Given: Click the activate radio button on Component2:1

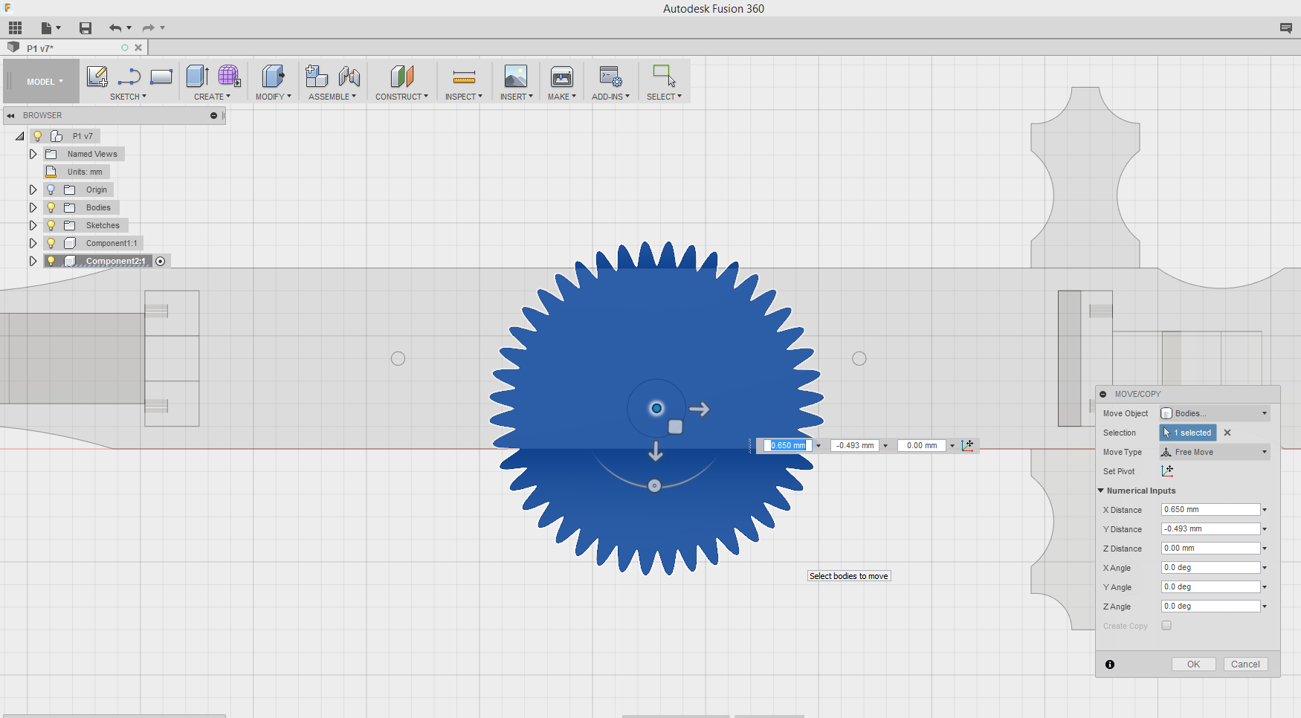Looking at the screenshot, I should 161,261.
